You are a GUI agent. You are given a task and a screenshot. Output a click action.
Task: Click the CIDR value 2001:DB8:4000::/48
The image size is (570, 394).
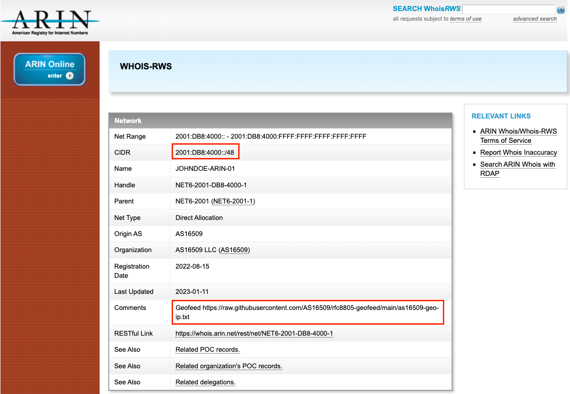coord(205,152)
